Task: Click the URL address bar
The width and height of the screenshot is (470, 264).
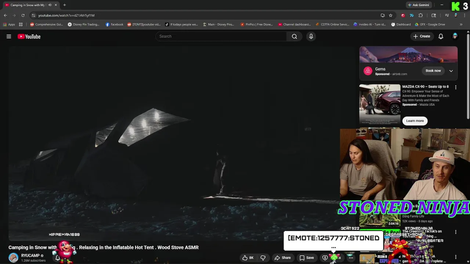Action: pyautogui.click(x=206, y=15)
